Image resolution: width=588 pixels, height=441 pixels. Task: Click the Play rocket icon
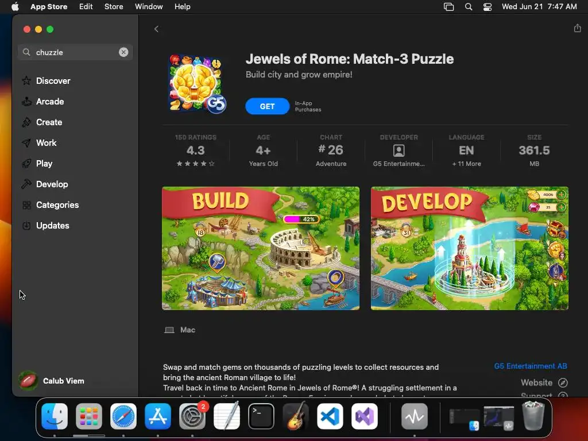pos(26,164)
